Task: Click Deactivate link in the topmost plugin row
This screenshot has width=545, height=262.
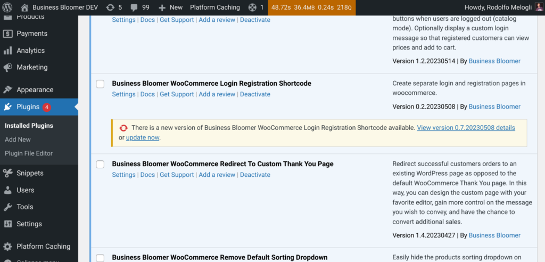Action: point(255,20)
